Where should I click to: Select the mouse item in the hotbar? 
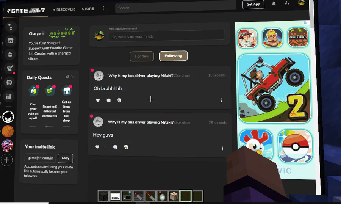click(162, 196)
